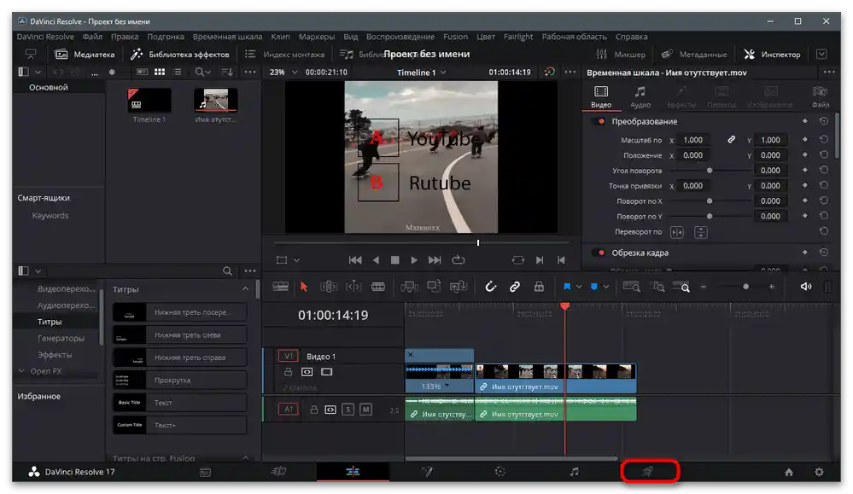This screenshot has height=494, width=853.
Task: Open Project Manager home icon
Action: (789, 473)
